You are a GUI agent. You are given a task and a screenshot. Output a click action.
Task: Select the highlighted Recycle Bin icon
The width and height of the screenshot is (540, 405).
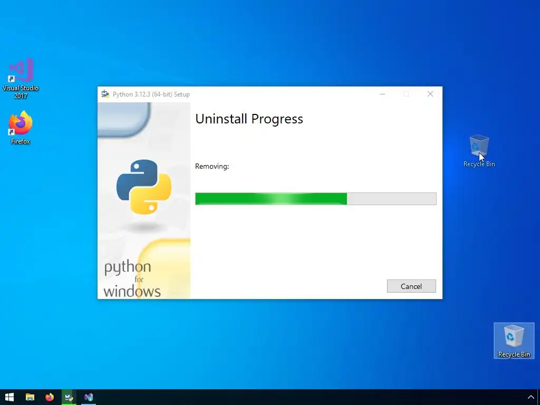click(x=514, y=341)
